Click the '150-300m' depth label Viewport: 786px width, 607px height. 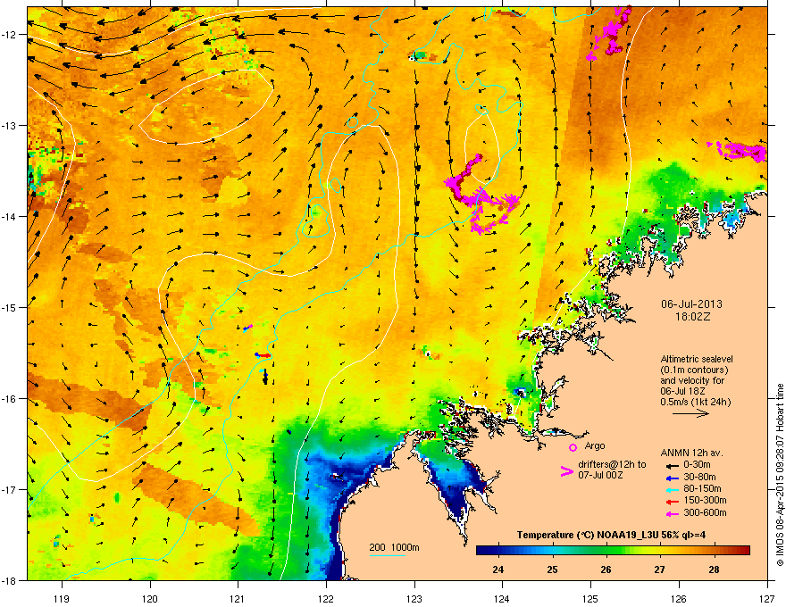point(705,501)
